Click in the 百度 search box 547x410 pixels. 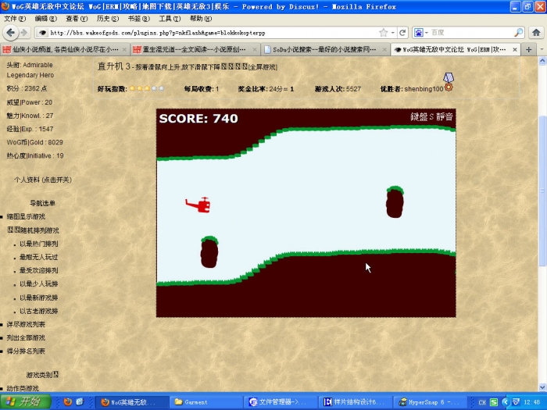click(471, 33)
